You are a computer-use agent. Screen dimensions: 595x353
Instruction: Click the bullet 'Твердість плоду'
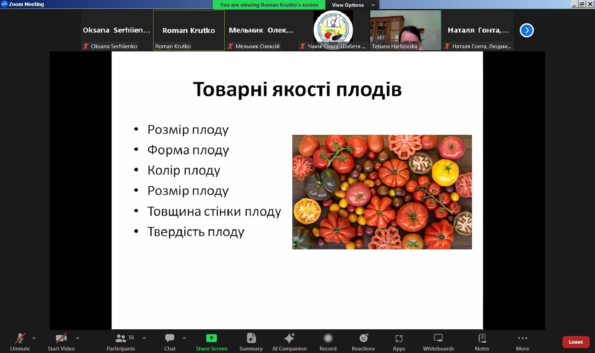point(196,232)
